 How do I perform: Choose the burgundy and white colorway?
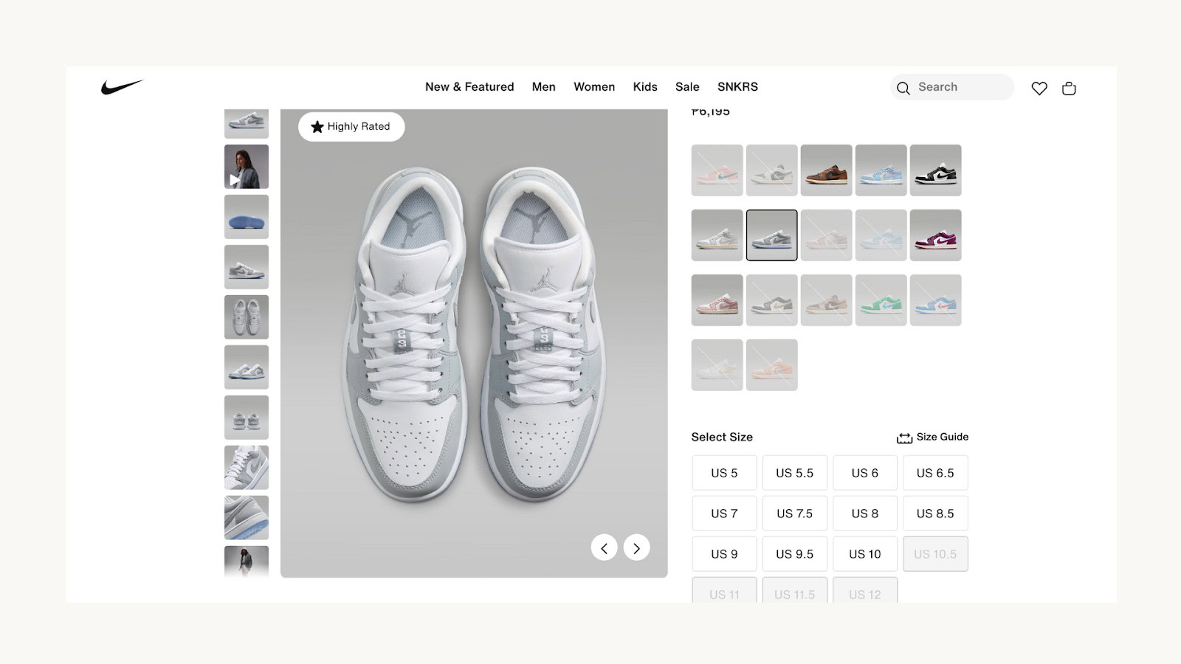pyautogui.click(x=936, y=235)
